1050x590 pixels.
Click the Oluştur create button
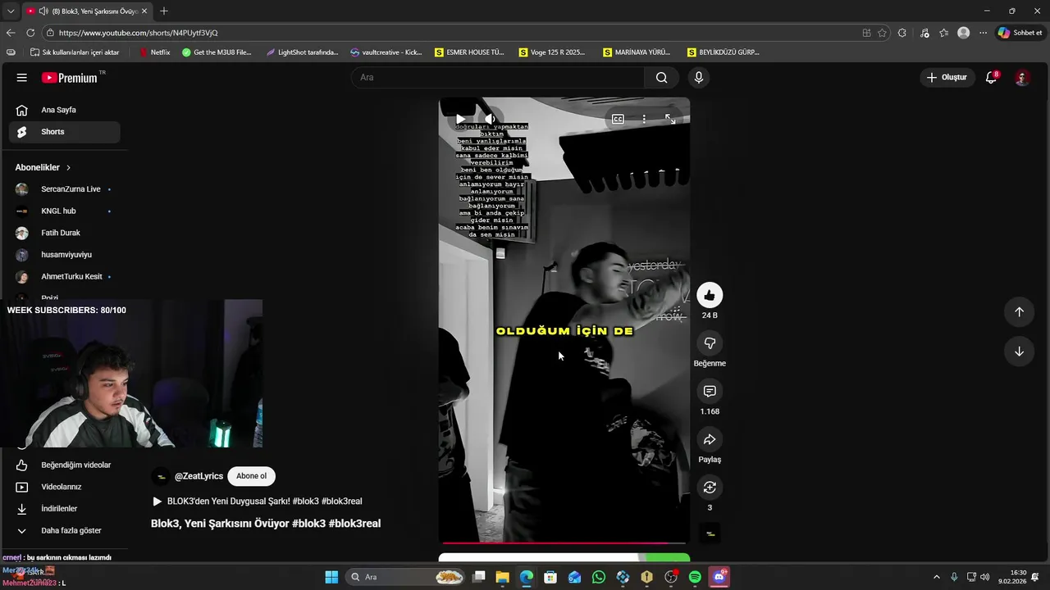click(947, 77)
